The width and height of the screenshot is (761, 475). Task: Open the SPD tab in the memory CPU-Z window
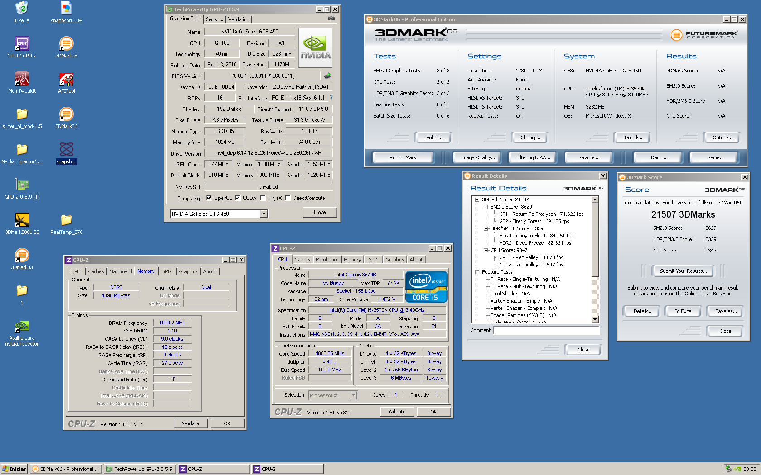click(167, 271)
